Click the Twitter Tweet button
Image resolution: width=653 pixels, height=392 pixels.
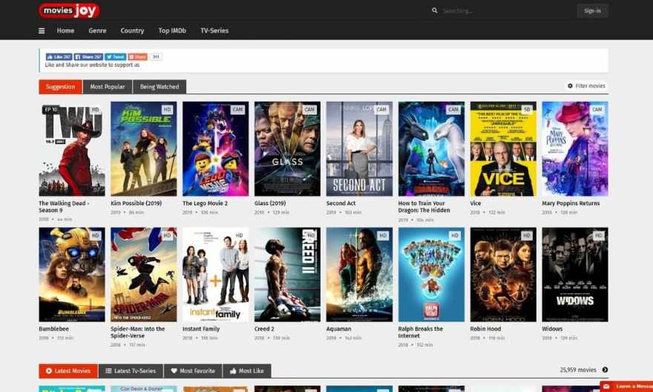point(115,57)
